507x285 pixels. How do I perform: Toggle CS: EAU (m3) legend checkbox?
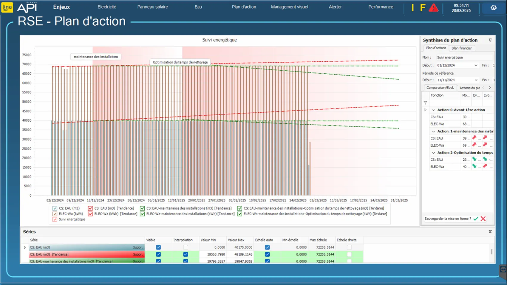(x=55, y=208)
